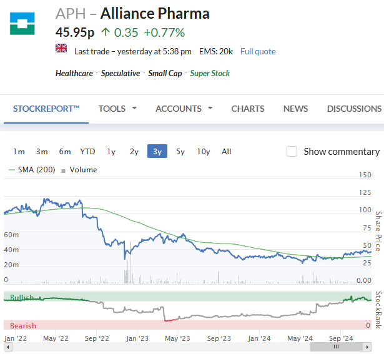
Task: Click the green price-up arrow icon
Action: point(106,32)
